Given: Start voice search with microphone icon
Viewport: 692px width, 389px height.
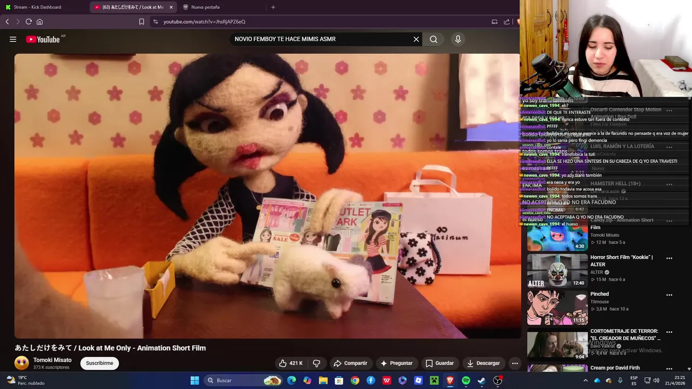Looking at the screenshot, I should 458,39.
